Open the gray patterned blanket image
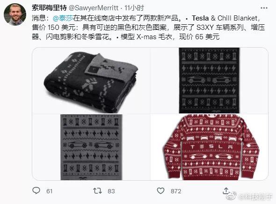Screen dimensions: 276x204 click(91, 147)
